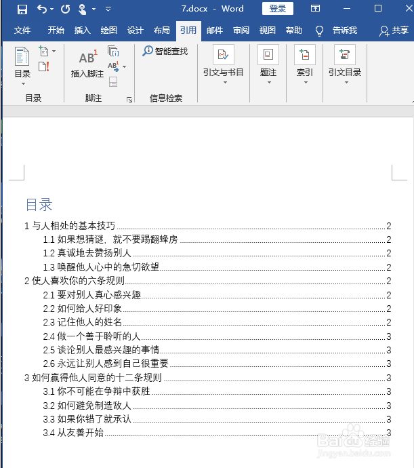Click the Insert Endnote icon

pyautogui.click(x=113, y=51)
